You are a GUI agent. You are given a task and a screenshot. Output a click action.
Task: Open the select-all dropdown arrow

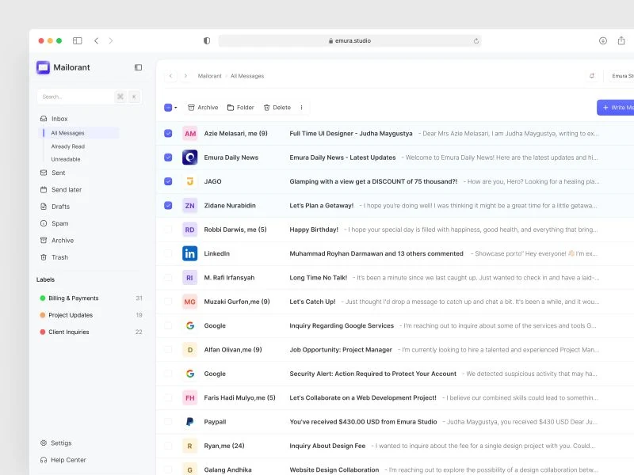(175, 108)
